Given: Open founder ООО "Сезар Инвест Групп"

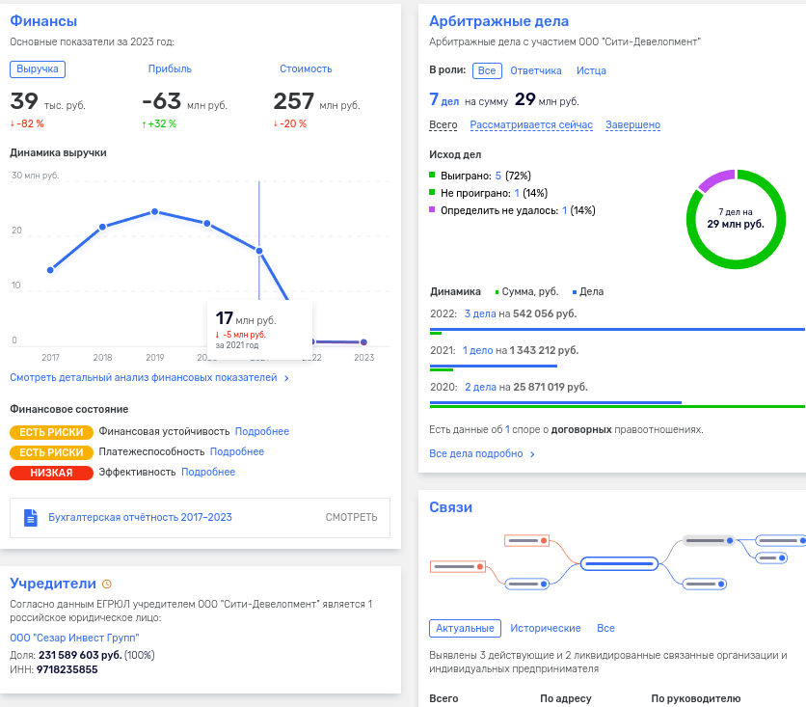Looking at the screenshot, I should coord(74,638).
